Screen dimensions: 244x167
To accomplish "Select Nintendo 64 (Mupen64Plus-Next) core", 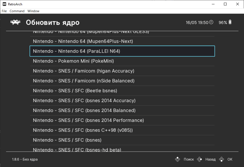I will click(122, 41).
